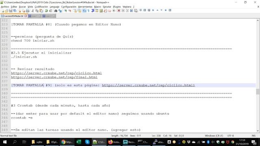Screen dimensions: 260x146
Task: Click the Print toolbar icon
Action: [x=28, y=11]
